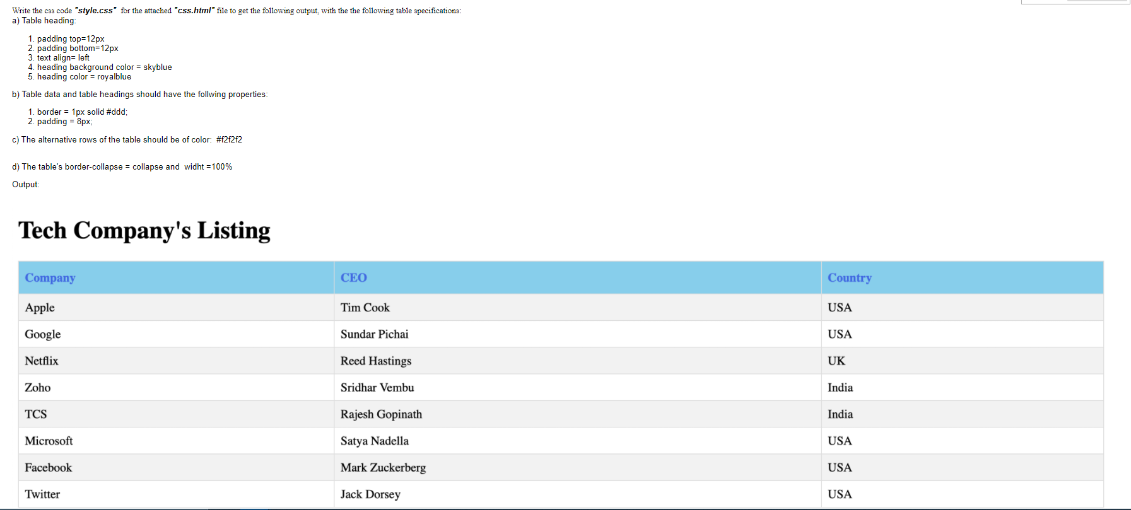Select the 'Country' column header

click(x=962, y=278)
